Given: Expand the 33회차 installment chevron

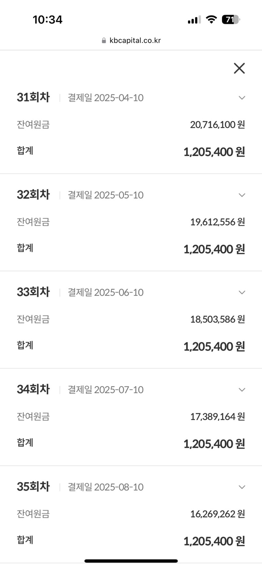Looking at the screenshot, I should pos(242,292).
